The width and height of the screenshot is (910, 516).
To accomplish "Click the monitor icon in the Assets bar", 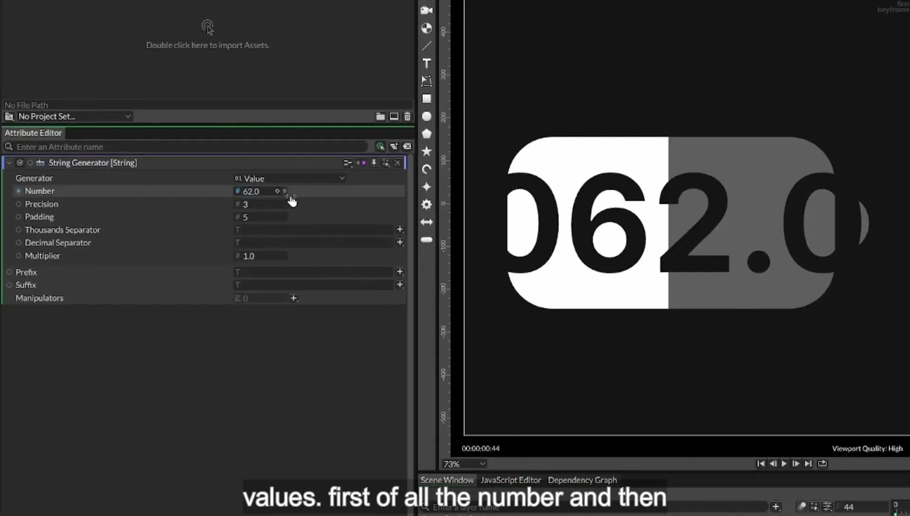I will [x=394, y=116].
